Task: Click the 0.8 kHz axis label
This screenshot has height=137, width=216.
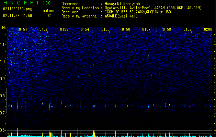Action: click(x=3, y=96)
